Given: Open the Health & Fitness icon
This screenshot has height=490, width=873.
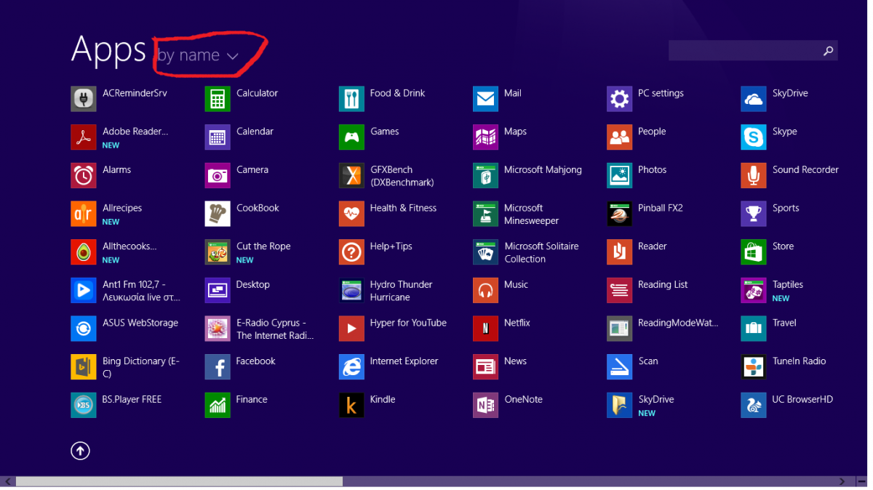Looking at the screenshot, I should 351,214.
